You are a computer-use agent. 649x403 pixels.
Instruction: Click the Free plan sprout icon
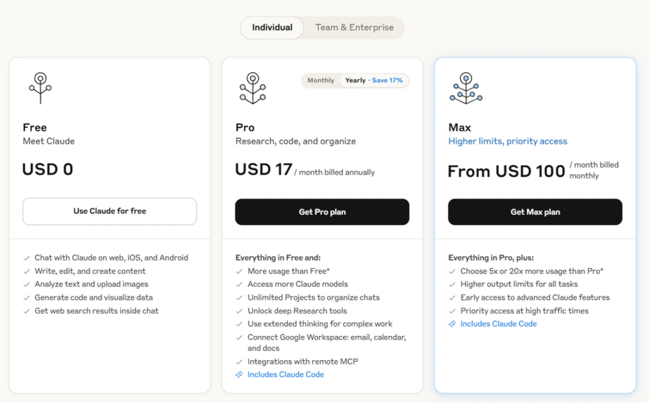coord(40,87)
